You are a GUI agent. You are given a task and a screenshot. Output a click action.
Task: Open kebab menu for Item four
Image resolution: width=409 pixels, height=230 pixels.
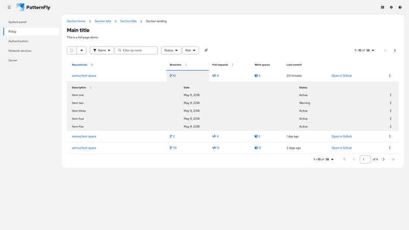tap(391, 119)
